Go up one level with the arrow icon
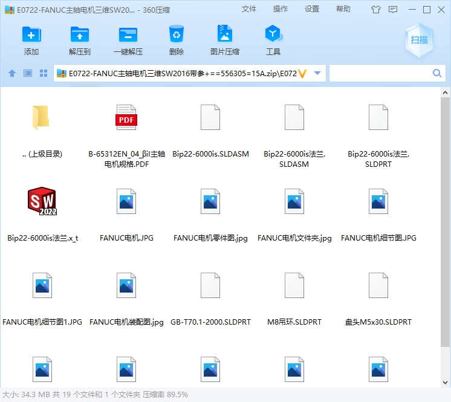Screen dimensions: 451x402 click(x=12, y=73)
